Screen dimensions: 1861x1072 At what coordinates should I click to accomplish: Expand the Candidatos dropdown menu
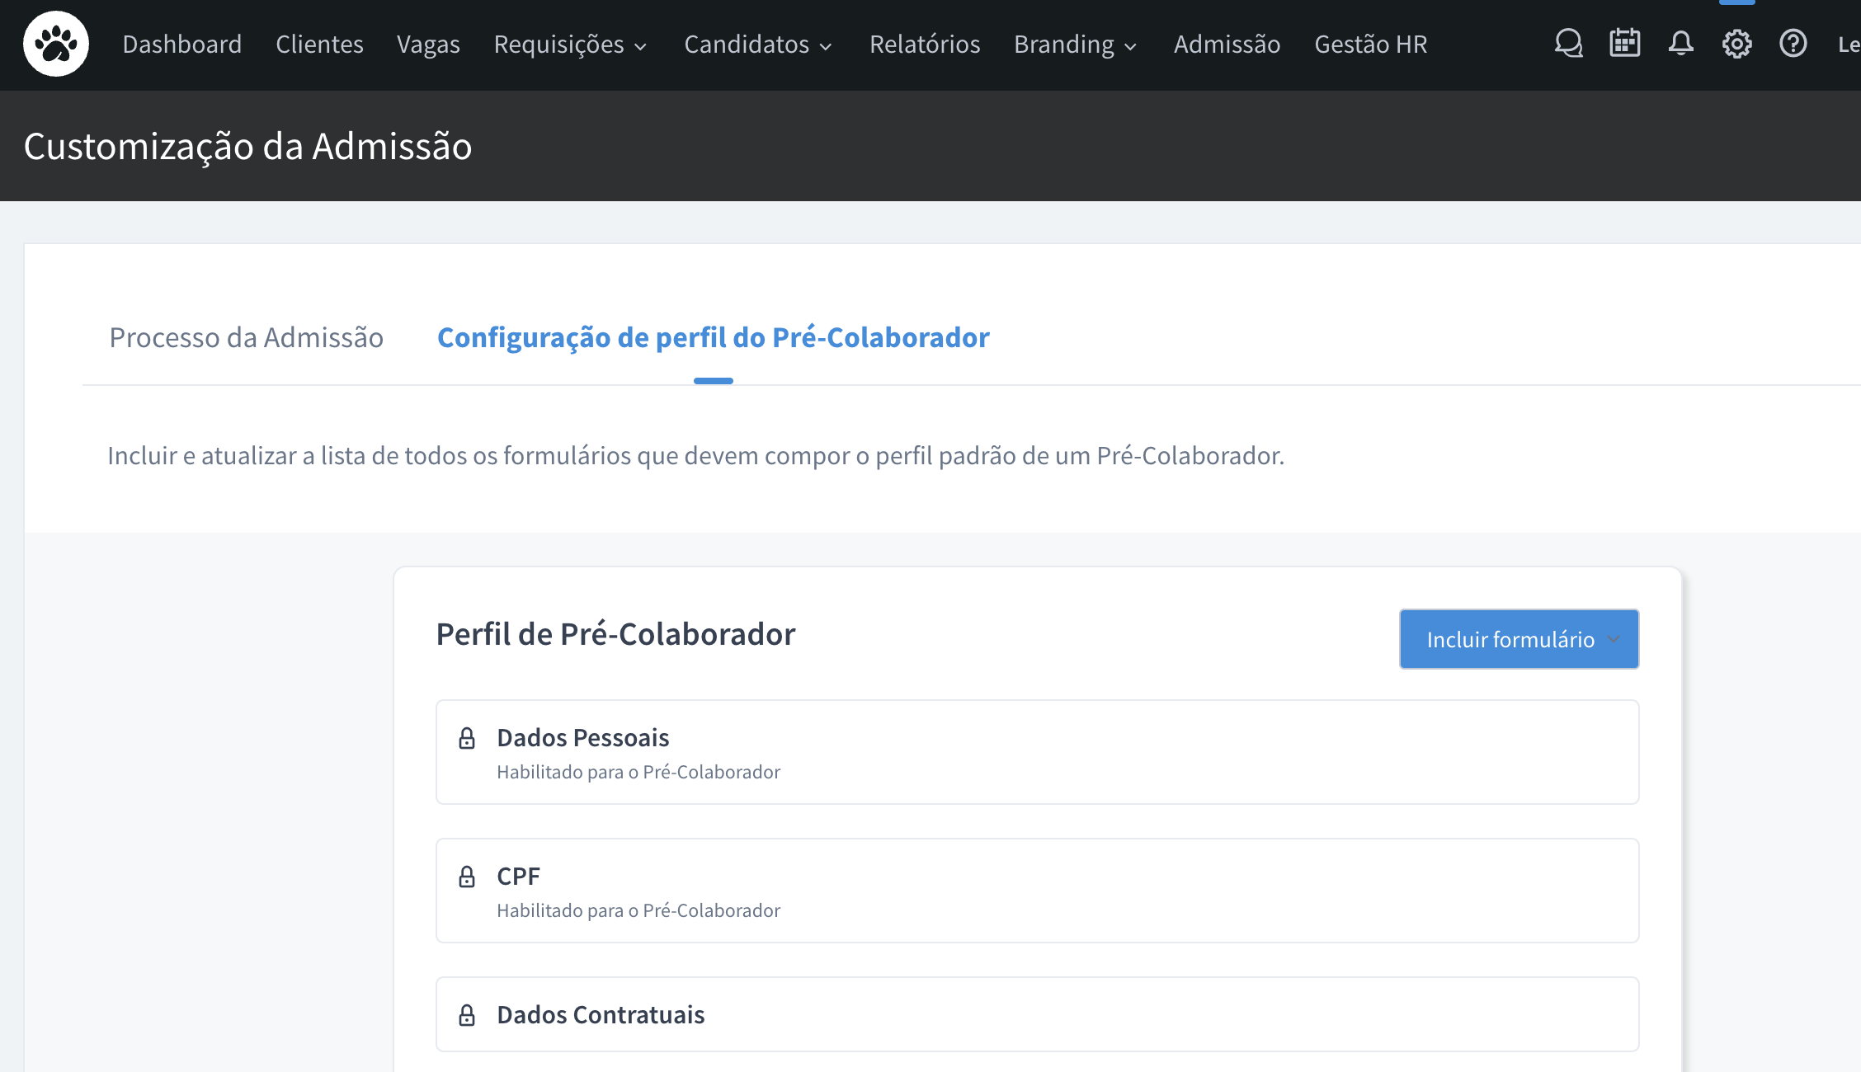click(758, 45)
